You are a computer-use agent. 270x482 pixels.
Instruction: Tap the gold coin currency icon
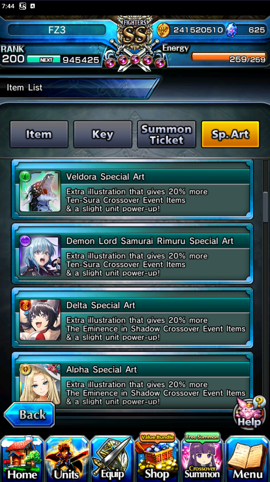click(x=163, y=30)
